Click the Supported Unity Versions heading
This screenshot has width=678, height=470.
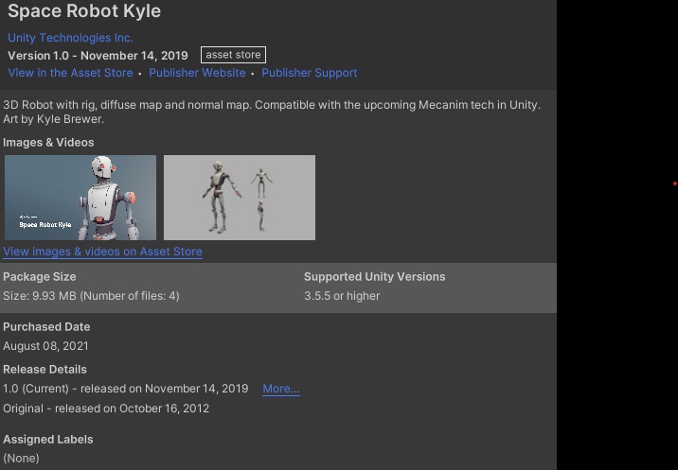point(374,276)
